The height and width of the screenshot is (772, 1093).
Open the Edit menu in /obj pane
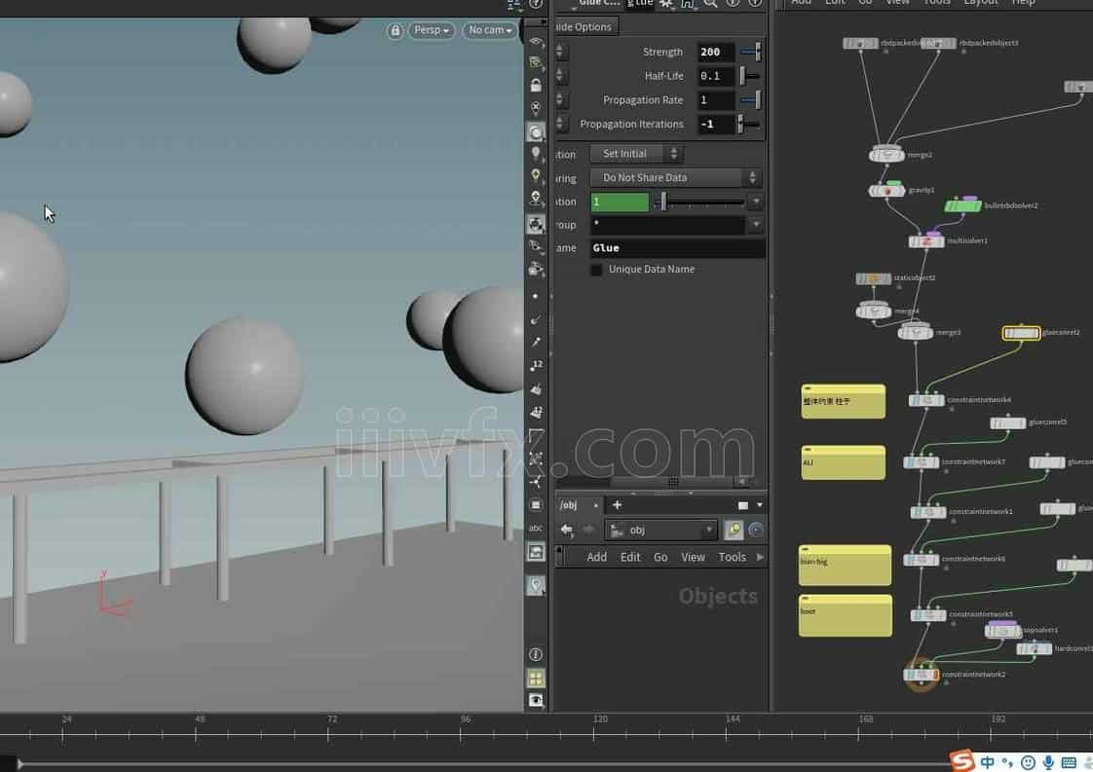(x=630, y=558)
